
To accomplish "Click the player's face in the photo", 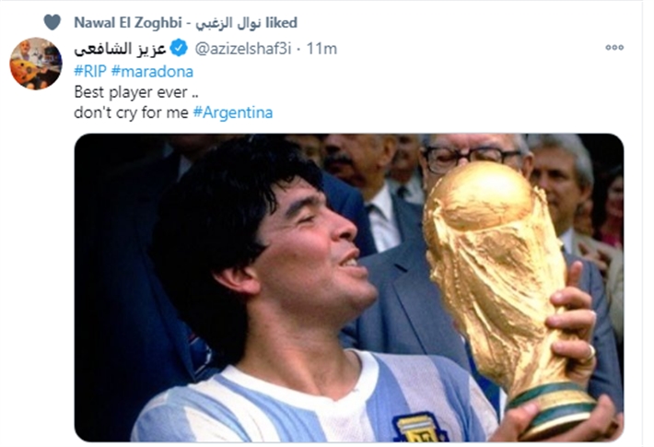I will click(x=309, y=251).
